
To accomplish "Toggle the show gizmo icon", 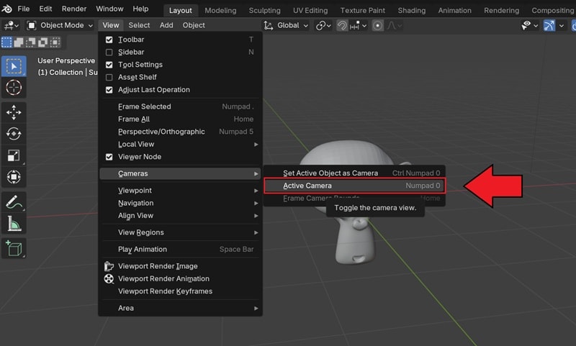I will (549, 26).
